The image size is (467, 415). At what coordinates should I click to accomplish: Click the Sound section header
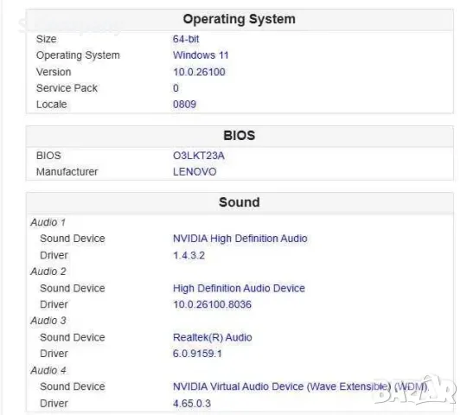[240, 202]
